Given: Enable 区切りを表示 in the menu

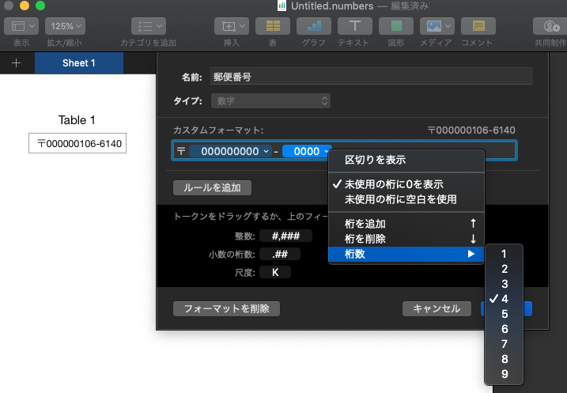Looking at the screenshot, I should 375,160.
